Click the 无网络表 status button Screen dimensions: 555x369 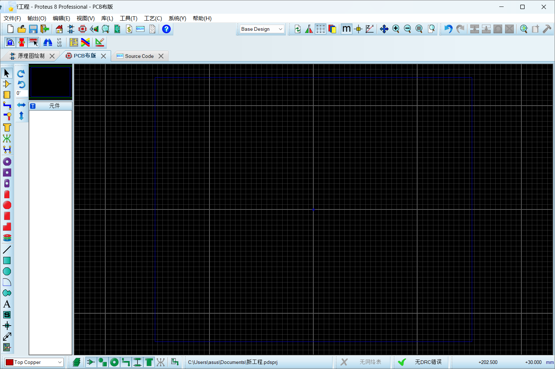(x=363, y=362)
